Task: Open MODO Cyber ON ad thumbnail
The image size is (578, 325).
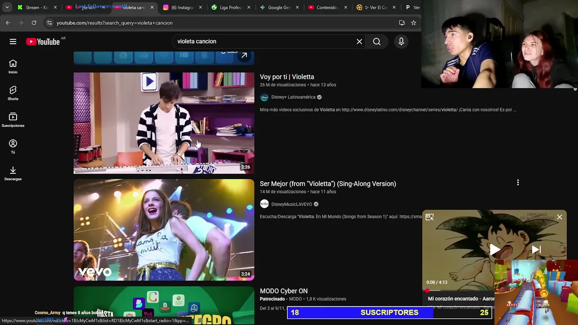Action: click(x=164, y=306)
